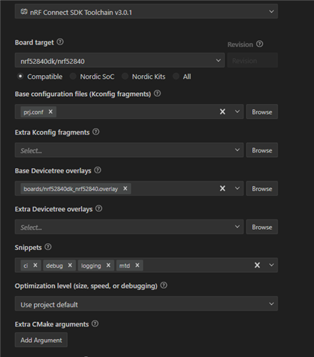Image resolution: width=314 pixels, height=357 pixels.
Task: Open the Use project default optimization dropdown
Action: (x=146, y=303)
